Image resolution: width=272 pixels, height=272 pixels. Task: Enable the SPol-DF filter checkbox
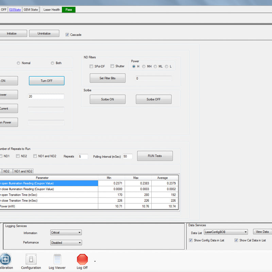point(91,66)
